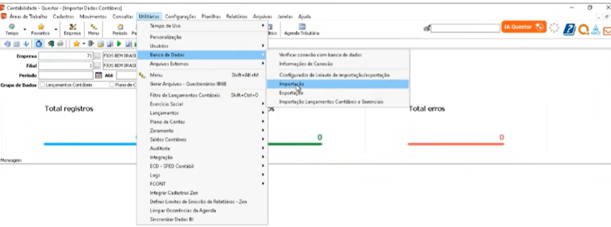Viewport: 611px width, 227px height.
Task: Expand the Tempo dropdown arrow
Action: (25, 30)
